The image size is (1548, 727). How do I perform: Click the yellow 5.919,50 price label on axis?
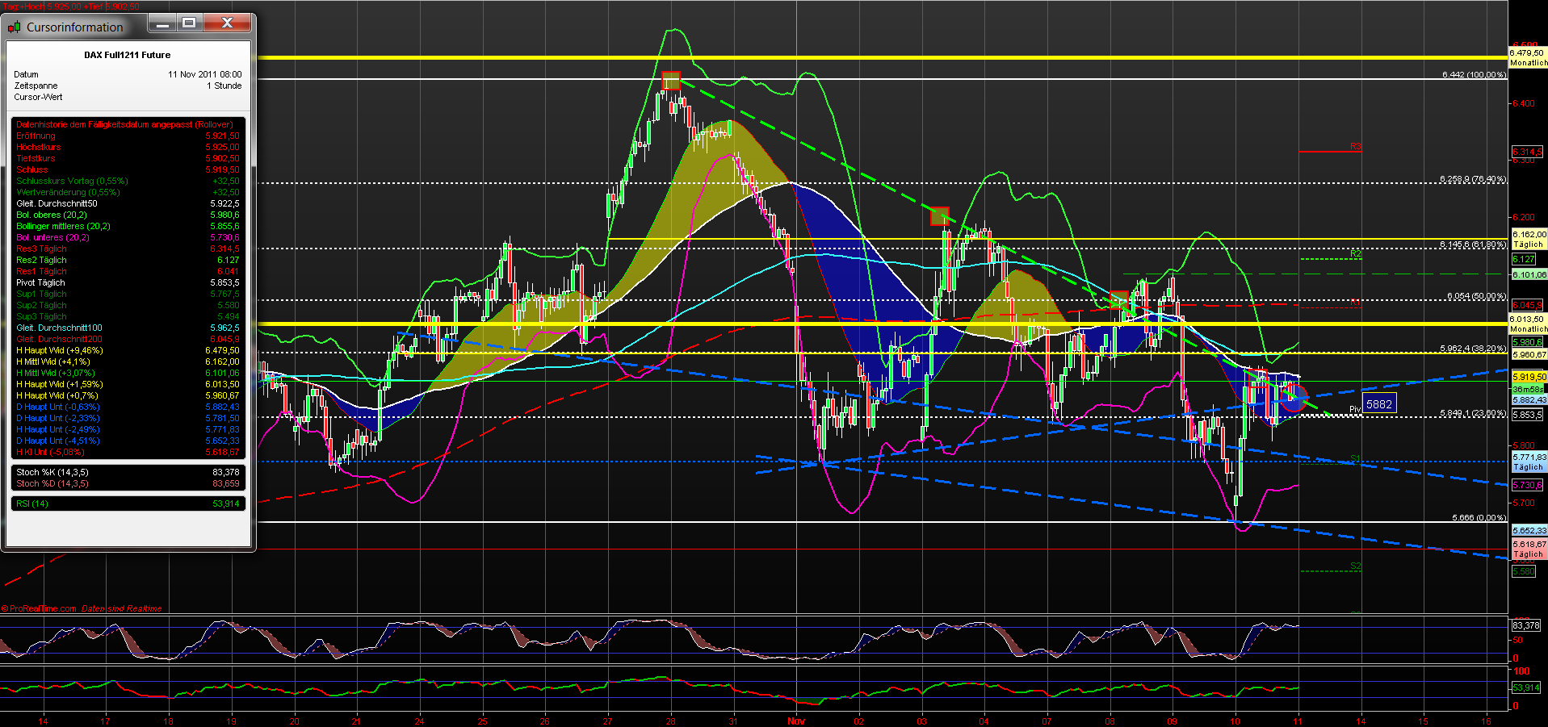coord(1529,376)
